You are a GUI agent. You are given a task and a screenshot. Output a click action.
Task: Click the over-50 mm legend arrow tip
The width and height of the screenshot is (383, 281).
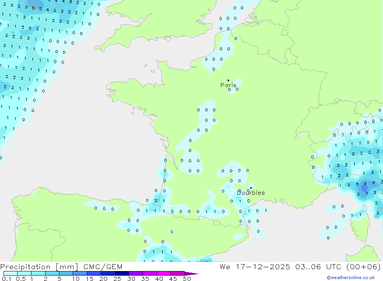191,274
